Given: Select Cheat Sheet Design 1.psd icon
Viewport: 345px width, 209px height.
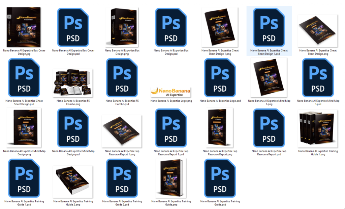Looking at the screenshot, I should 269,27.
